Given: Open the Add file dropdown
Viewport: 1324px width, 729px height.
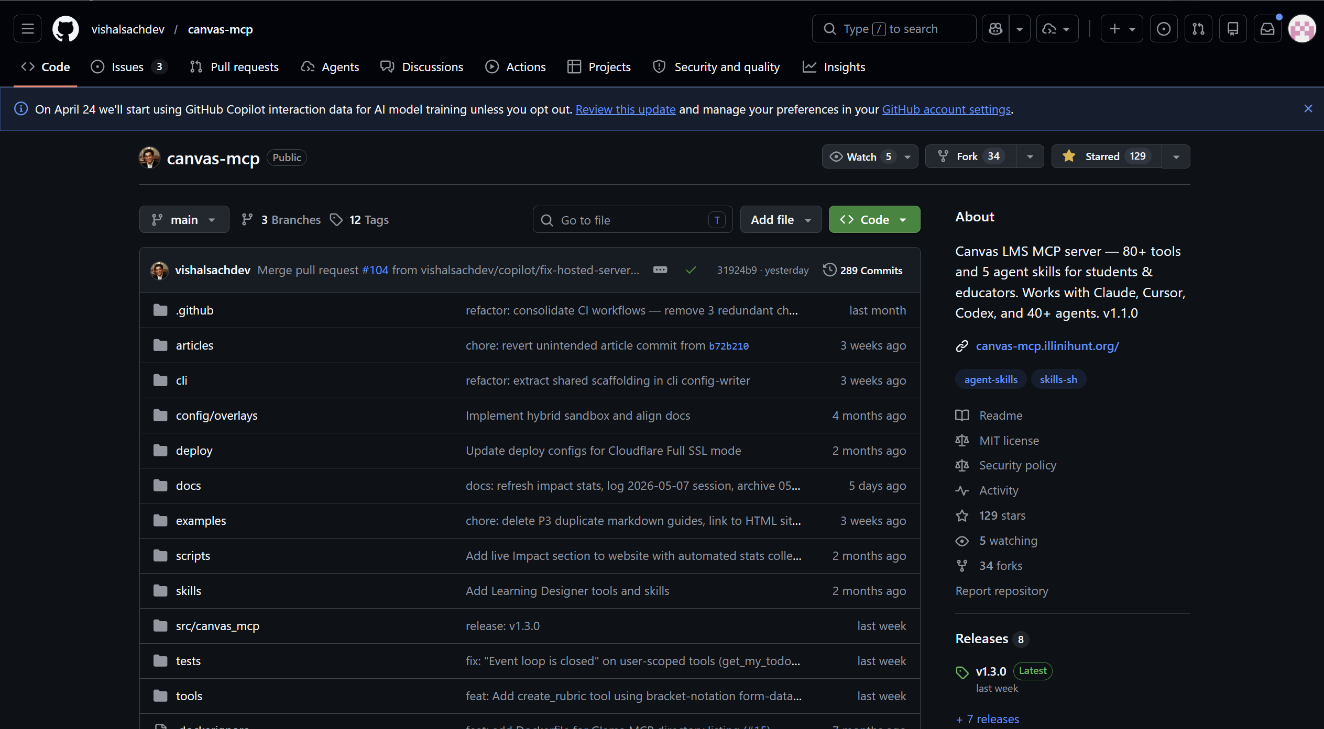Looking at the screenshot, I should [781, 220].
